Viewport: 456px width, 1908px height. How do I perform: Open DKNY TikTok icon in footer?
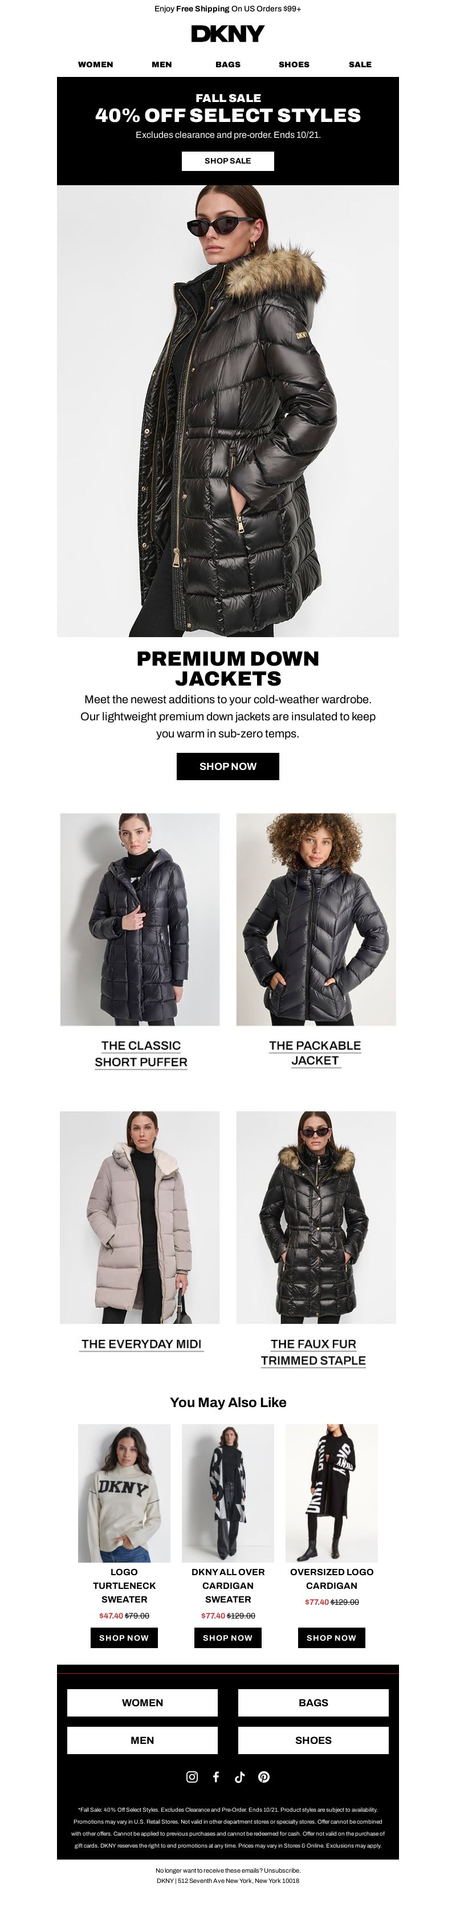239,1776
